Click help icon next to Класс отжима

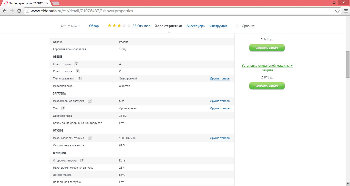[78, 71]
